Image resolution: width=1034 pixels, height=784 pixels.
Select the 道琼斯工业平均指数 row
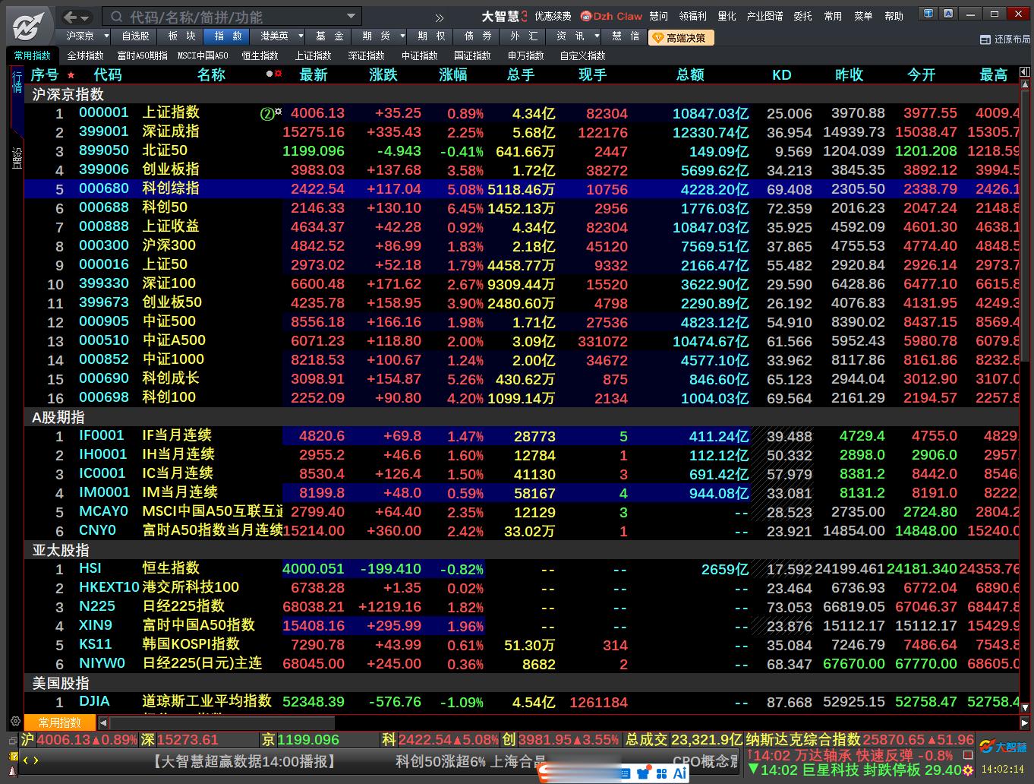(521, 701)
